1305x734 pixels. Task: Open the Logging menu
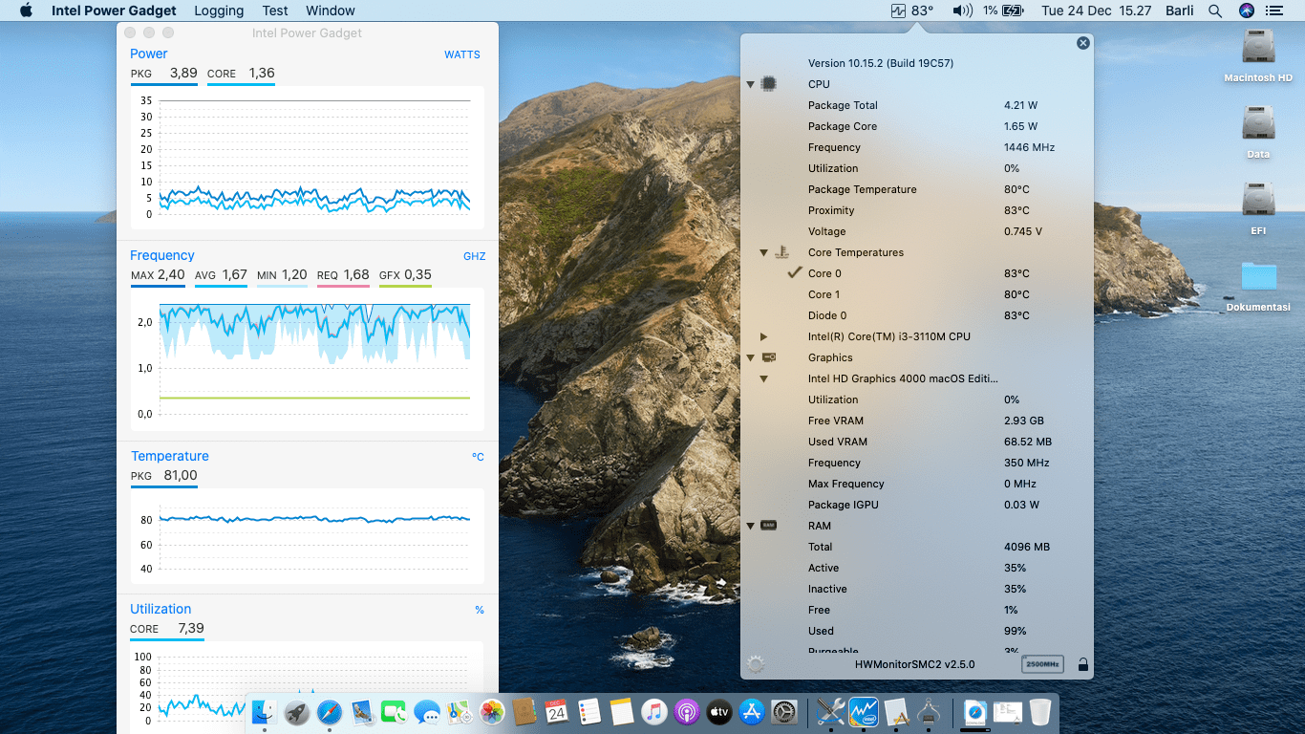tap(219, 11)
